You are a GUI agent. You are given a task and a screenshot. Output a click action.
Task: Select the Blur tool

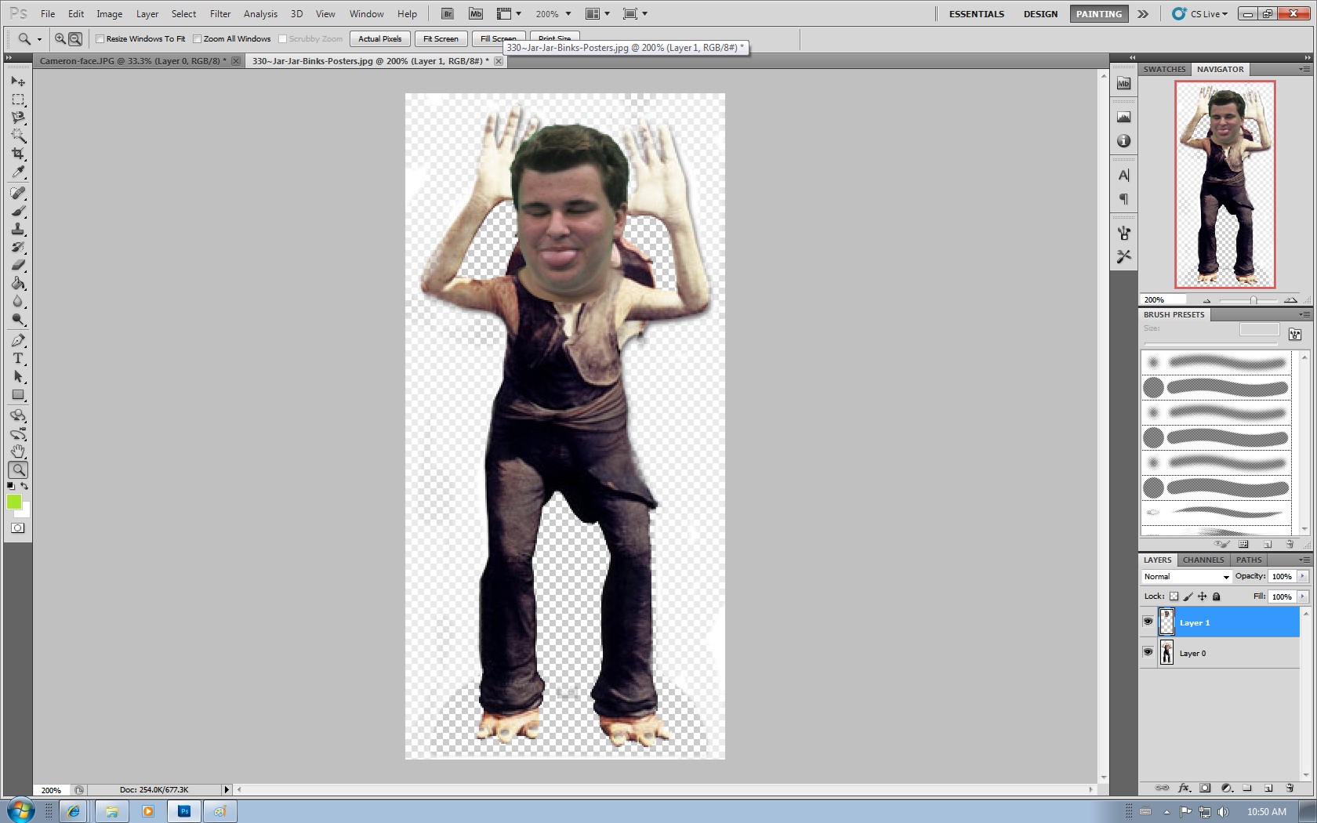pos(18,301)
